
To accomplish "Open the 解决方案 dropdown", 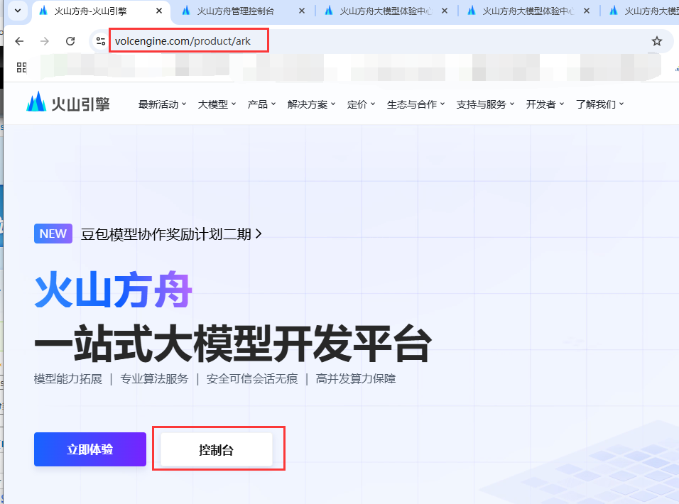I will click(x=311, y=104).
